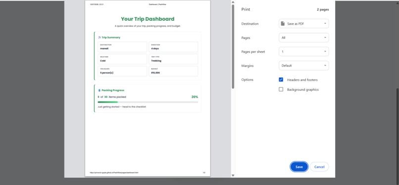Click the '20%' progress percentage
The image size is (399, 185).
195,97
